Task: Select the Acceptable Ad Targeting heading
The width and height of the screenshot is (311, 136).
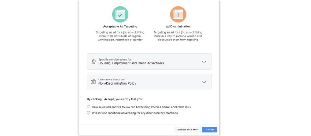Action: point(120,26)
